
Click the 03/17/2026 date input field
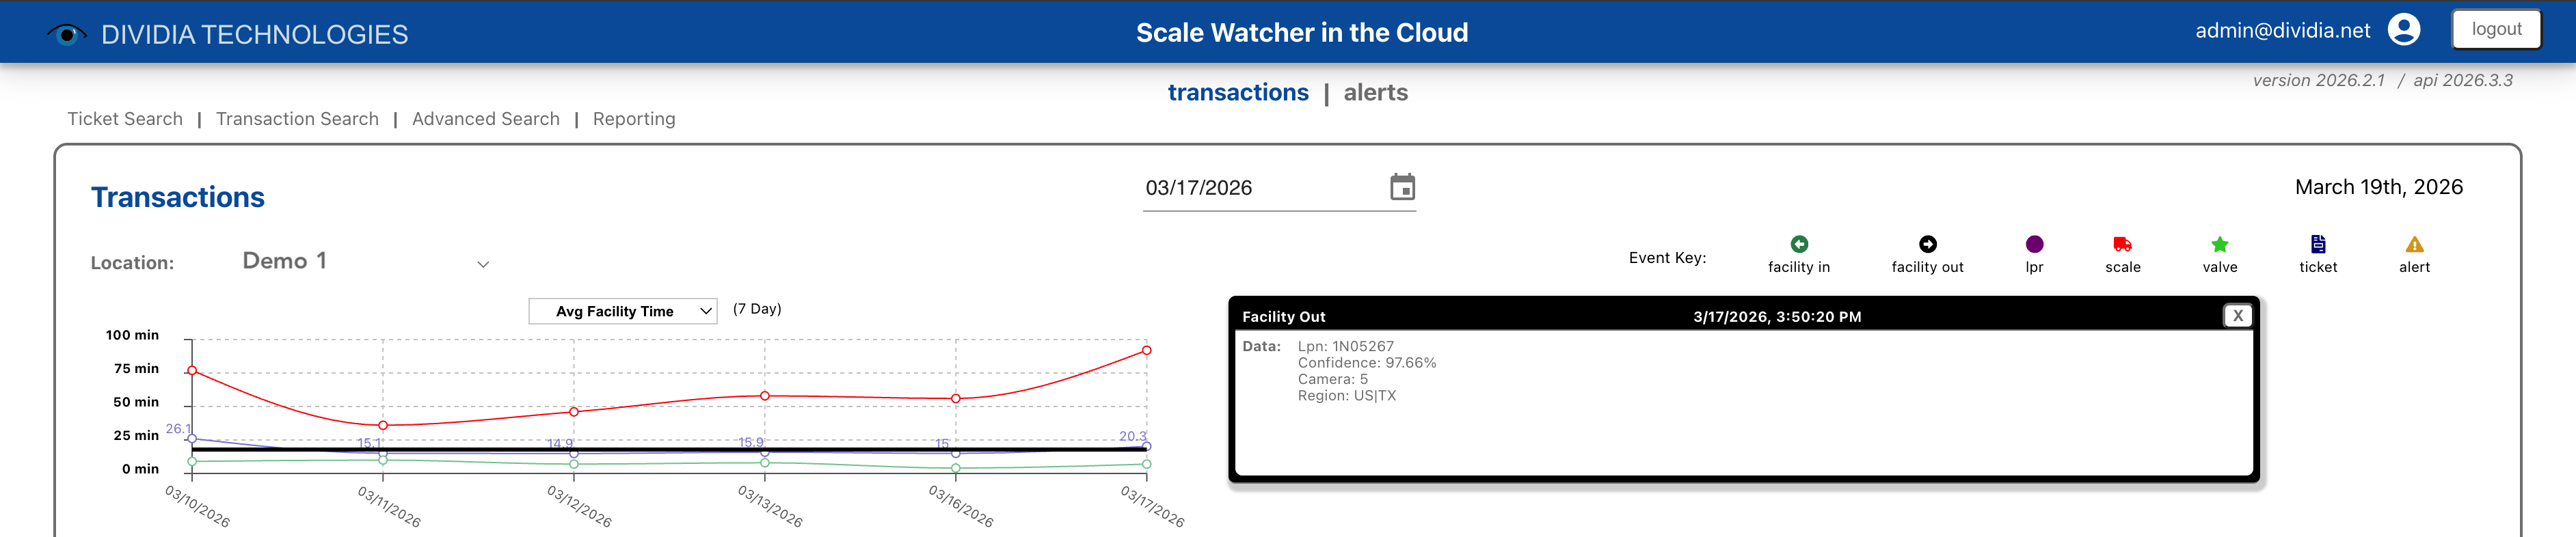pos(1260,188)
